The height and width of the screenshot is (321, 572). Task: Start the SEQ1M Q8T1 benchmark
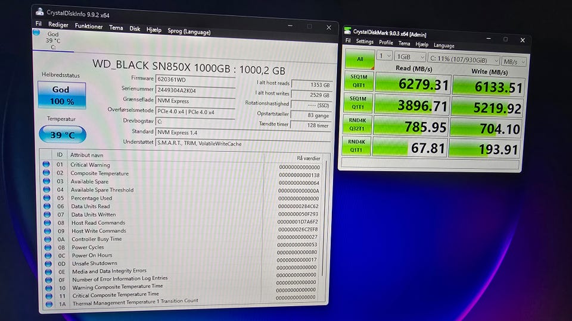point(359,81)
